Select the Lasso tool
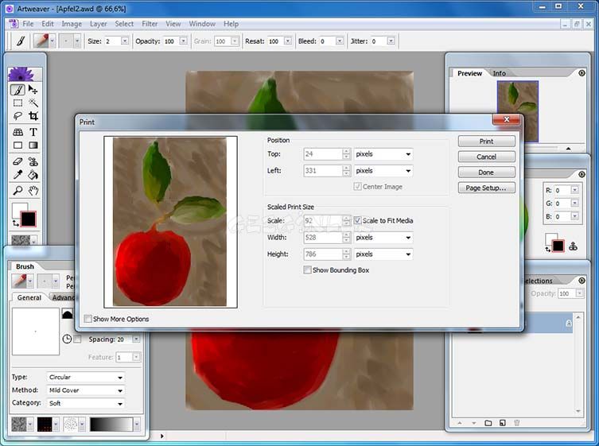This screenshot has width=599, height=446. pyautogui.click(x=18, y=117)
